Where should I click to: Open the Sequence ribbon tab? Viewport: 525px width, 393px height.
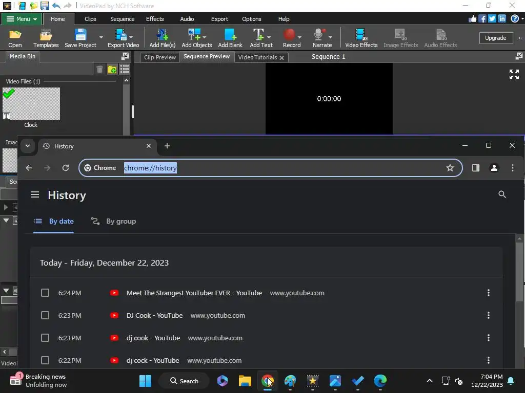(x=122, y=19)
